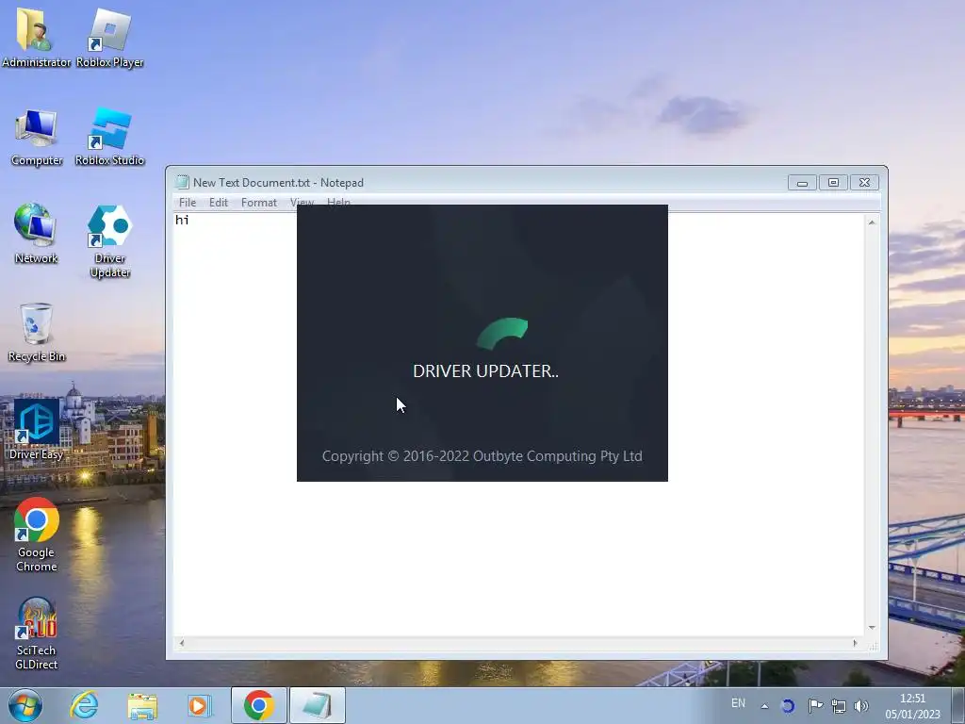Open Windows Media Player taskbar icon
This screenshot has height=724, width=965.
pyautogui.click(x=200, y=705)
